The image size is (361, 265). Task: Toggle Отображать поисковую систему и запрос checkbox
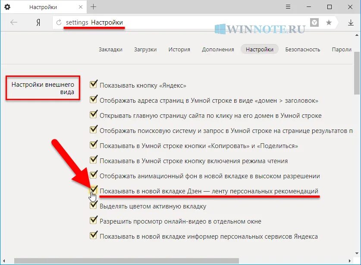point(93,130)
